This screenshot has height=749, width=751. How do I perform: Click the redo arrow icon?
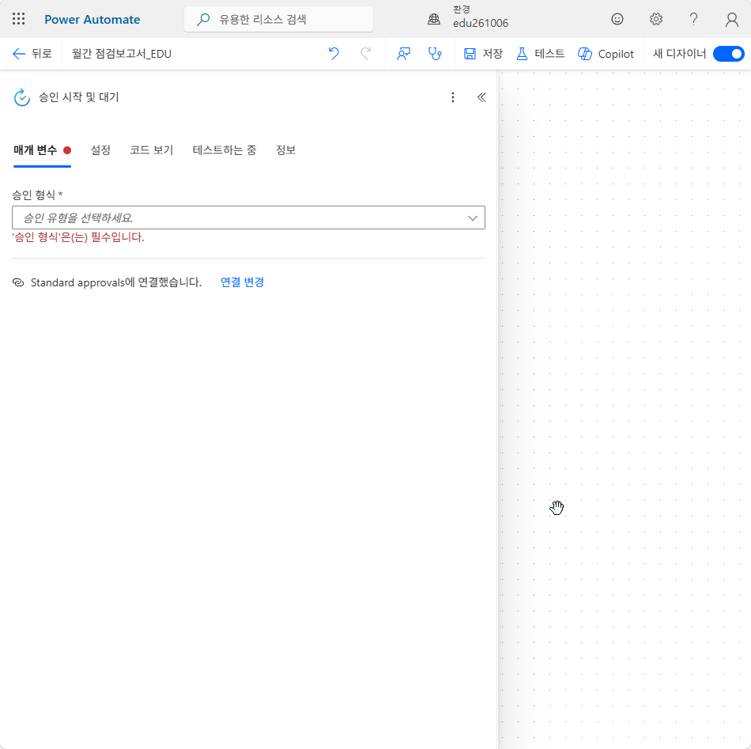click(365, 54)
